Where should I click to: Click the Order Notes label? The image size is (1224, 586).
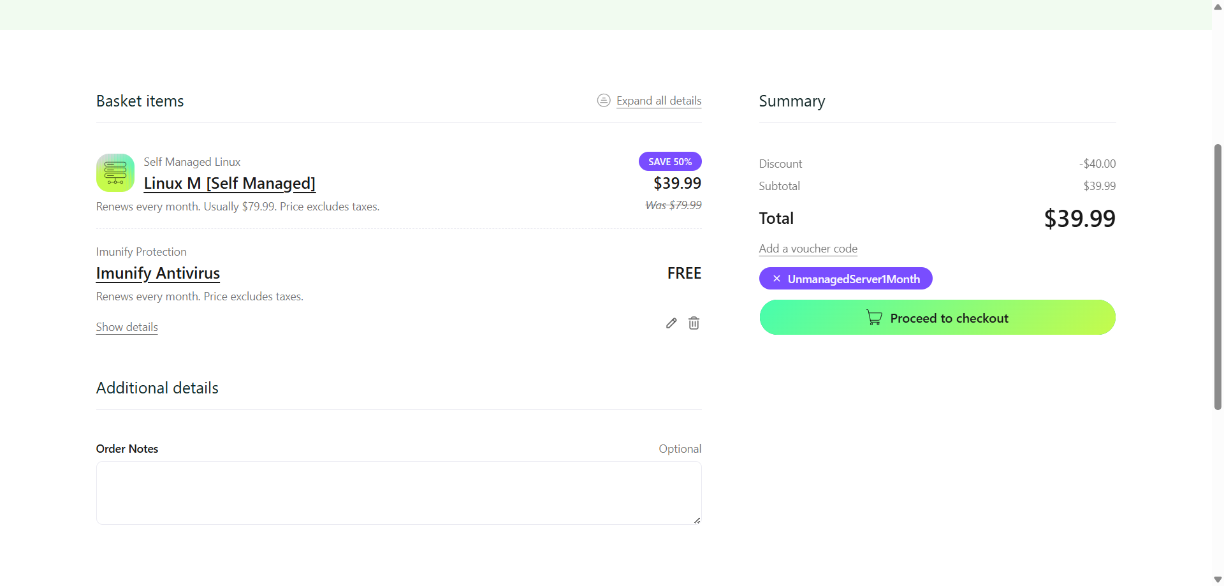tap(127, 449)
